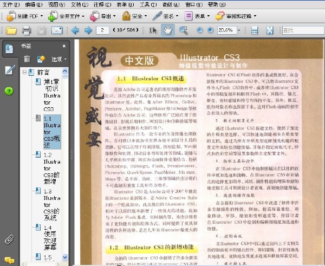Choose the hand pan tool
Image resolution: width=325 pixels, height=266 pixels.
pos(168,30)
